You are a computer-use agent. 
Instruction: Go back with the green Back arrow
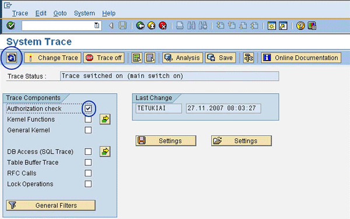click(x=140, y=26)
